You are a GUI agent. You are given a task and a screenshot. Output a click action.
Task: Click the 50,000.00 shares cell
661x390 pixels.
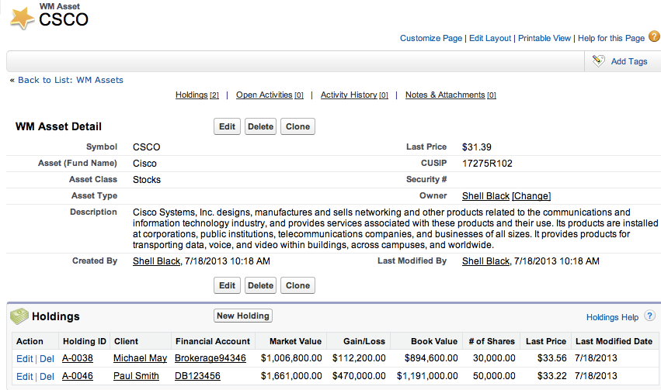click(494, 376)
